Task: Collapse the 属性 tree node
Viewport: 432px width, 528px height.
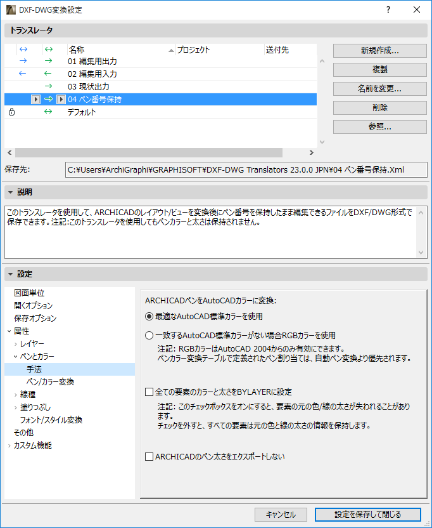Action: coord(10,331)
